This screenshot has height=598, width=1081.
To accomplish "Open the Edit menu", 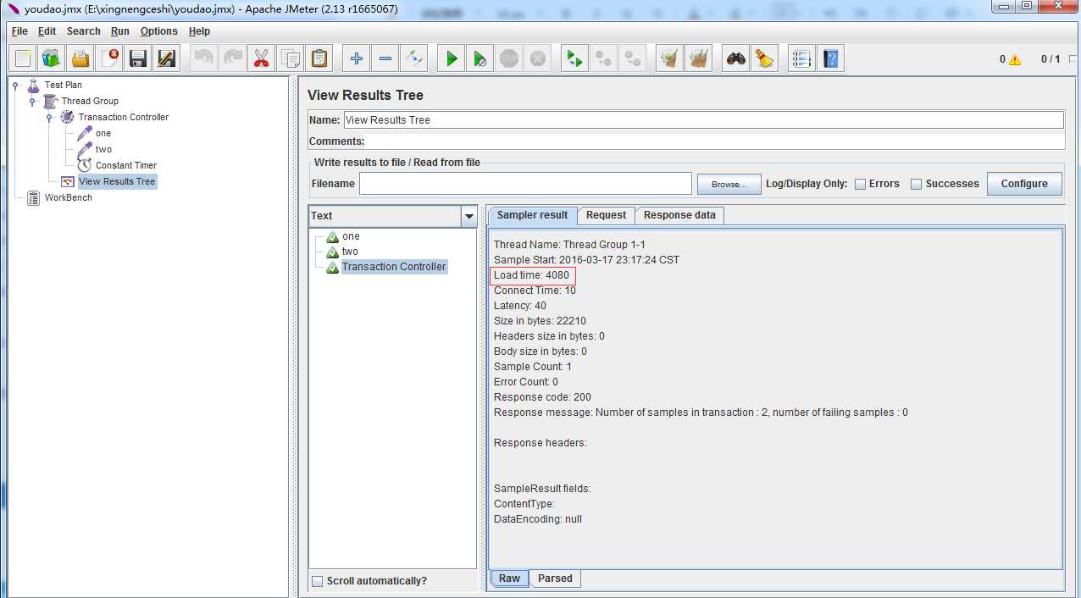I will [x=47, y=31].
